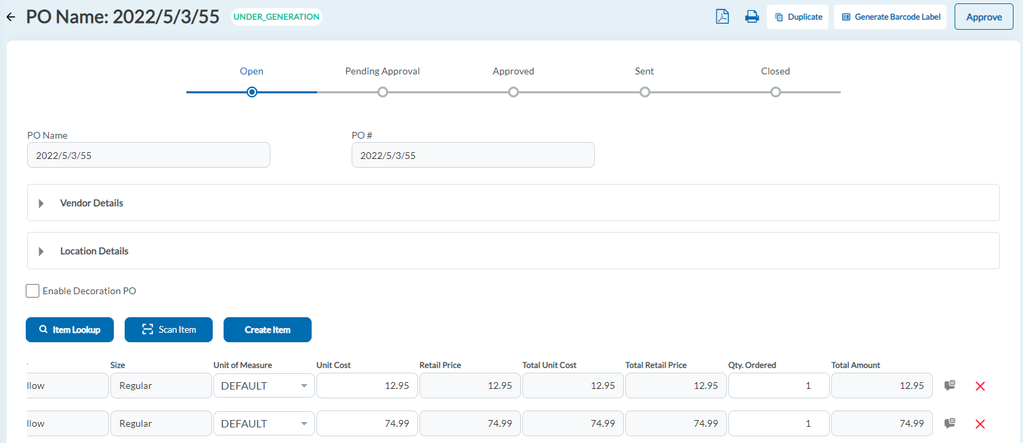Open the comment icon on the first item row

click(x=949, y=384)
